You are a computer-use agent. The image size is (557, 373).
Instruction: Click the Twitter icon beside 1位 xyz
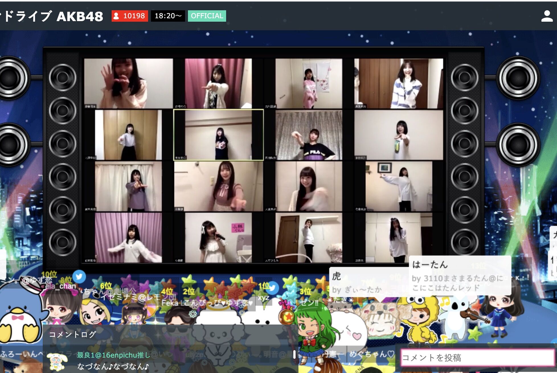tap(273, 288)
